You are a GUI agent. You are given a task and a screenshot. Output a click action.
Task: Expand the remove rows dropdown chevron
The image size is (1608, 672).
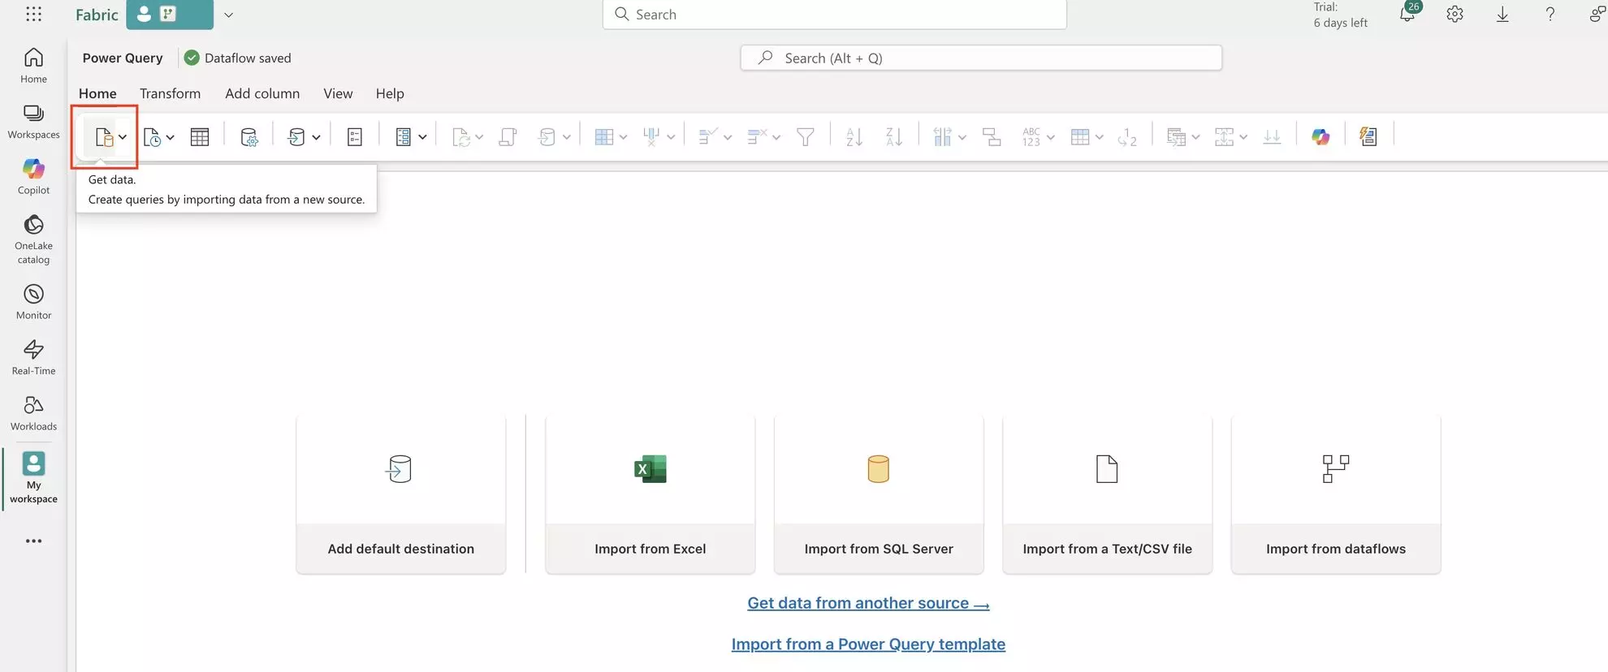coord(776,137)
